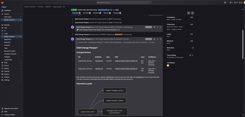Open Work items under Pinned
Screen dimensions: 245x117
(12, 17)
